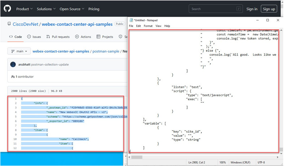This screenshot has height=166, width=285.
Task: Select line number 12 in GitHub code
Action: (15, 148)
